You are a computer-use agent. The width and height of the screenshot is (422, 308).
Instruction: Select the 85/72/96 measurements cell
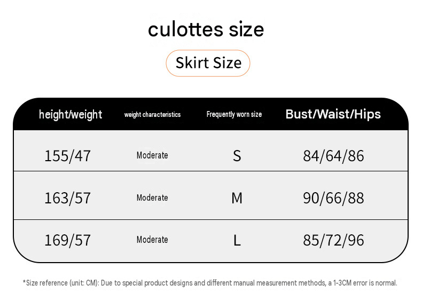[333, 240]
